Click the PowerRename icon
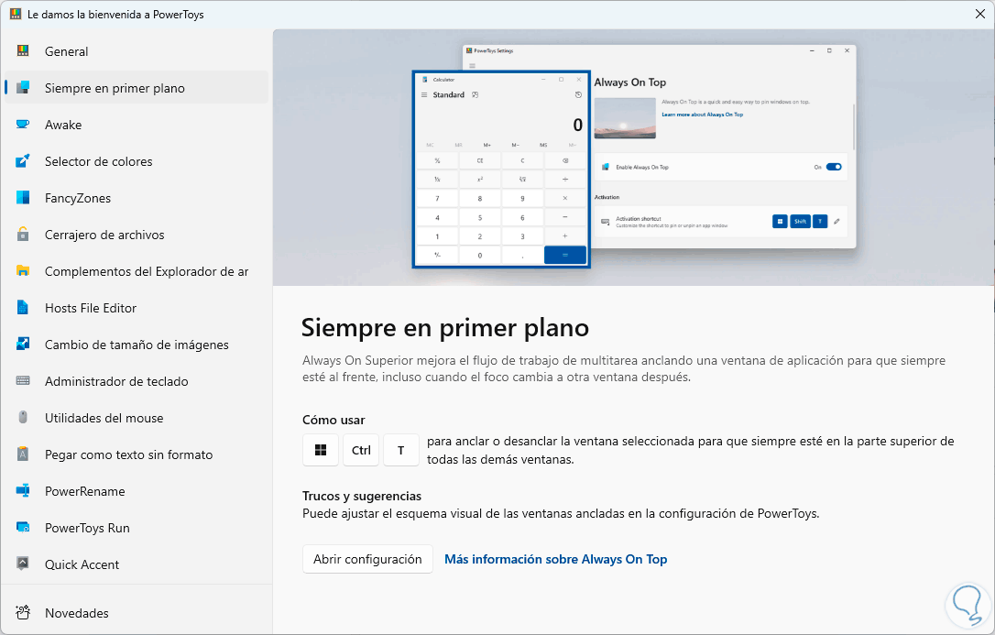995x635 pixels. (23, 491)
